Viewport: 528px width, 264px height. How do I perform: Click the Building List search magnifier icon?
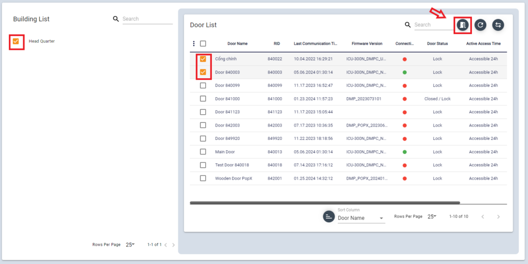[x=116, y=19]
